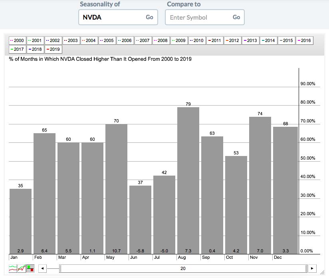Toggle the 2019 year legend item
This screenshot has height=278, width=329.
coord(54,50)
